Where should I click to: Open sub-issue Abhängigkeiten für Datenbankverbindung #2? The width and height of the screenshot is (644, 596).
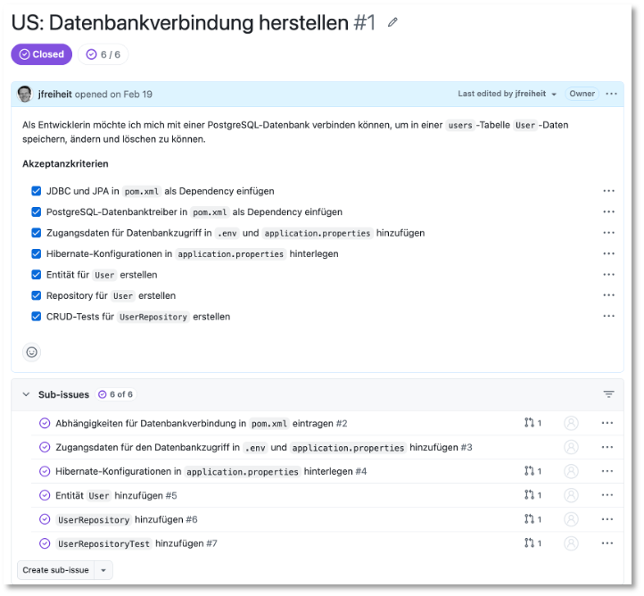202,423
